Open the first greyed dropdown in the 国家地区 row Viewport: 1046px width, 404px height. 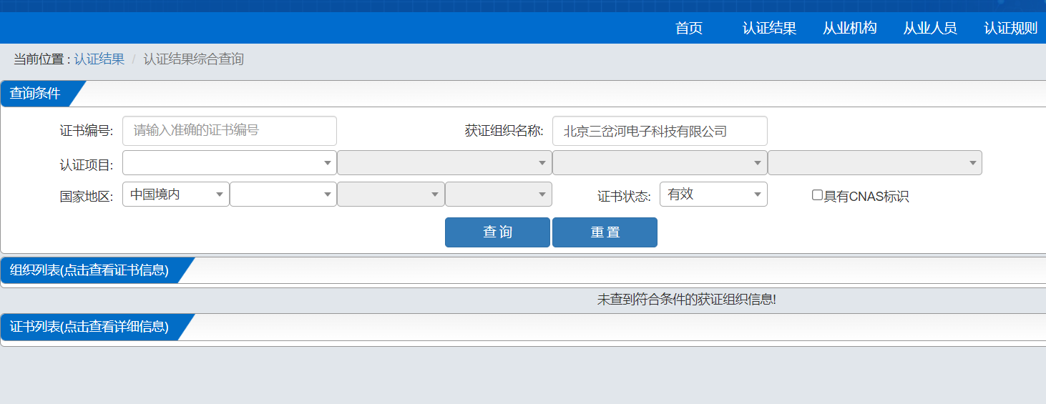coord(391,194)
